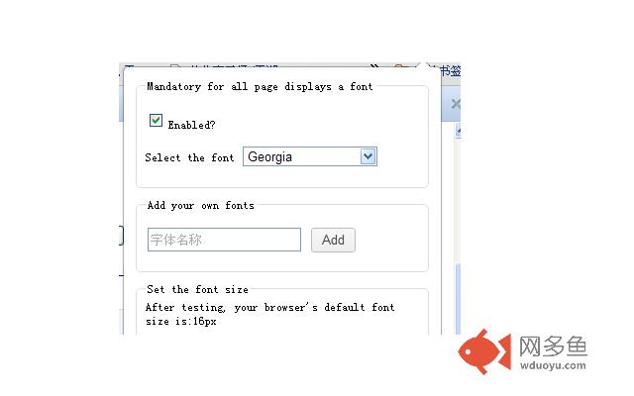Screen dimensions: 634x396
Task: Click the Enabled? label text
Action: [x=191, y=125]
